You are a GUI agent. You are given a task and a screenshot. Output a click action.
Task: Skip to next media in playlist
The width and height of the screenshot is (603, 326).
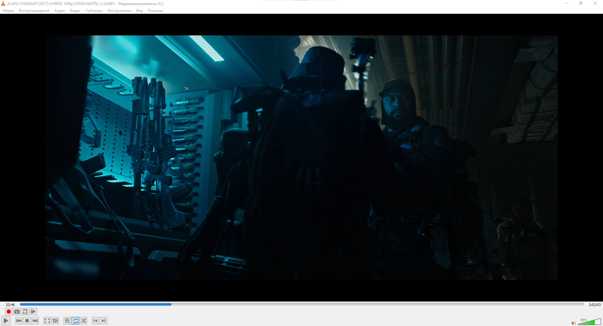[x=35, y=321]
